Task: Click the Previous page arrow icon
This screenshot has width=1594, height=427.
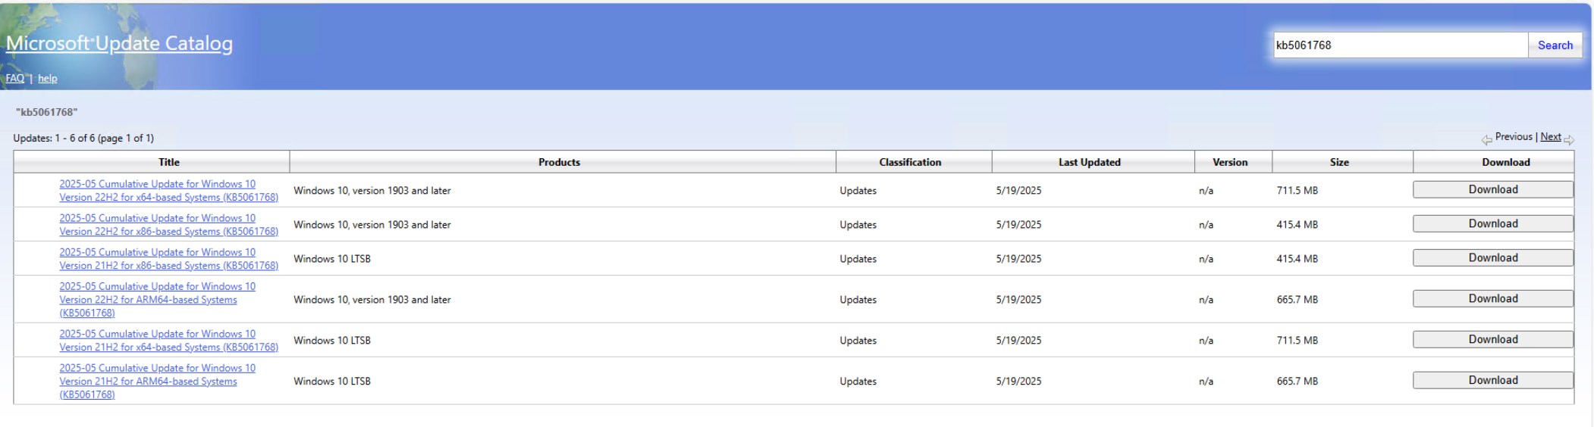Action: [x=1486, y=139]
